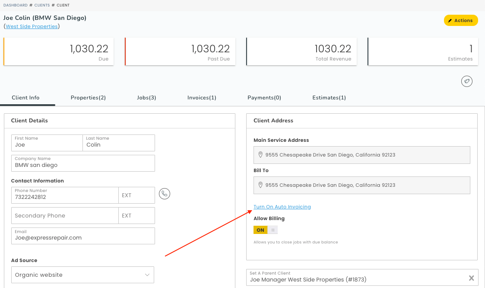Switch to the Properties(2) tab
485x288 pixels.
[x=88, y=98]
